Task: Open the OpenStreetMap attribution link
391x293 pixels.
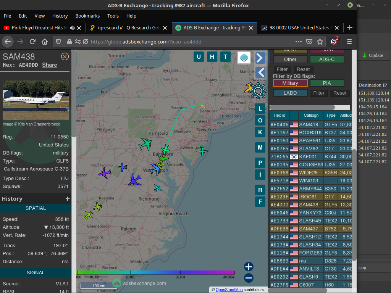Action: (229, 290)
